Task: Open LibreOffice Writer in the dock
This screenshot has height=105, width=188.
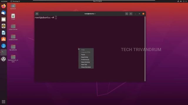Action: pos(4,33)
